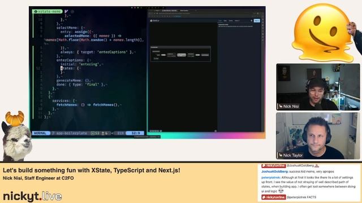Click the "done: { type: 'final' }" line
Image resolution: width=362 pixels, height=203 pixels.
81,85
